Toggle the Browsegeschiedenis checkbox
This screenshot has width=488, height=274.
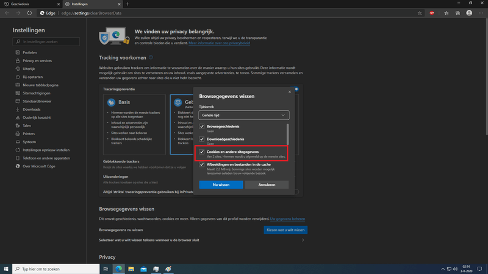click(x=202, y=127)
